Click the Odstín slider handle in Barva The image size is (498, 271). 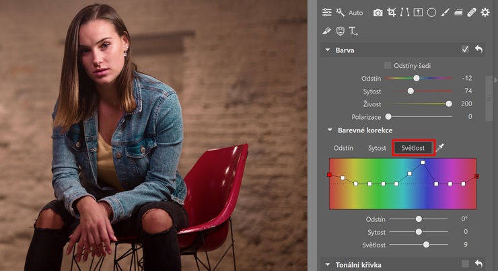click(x=417, y=78)
